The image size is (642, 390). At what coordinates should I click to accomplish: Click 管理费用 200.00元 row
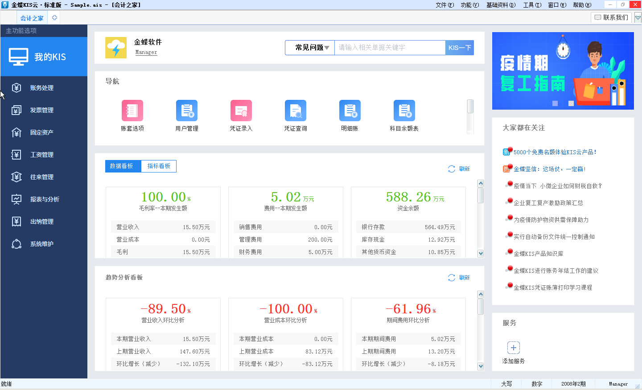click(x=286, y=240)
